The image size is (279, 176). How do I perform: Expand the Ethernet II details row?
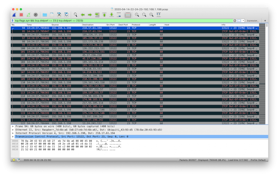click(13, 130)
